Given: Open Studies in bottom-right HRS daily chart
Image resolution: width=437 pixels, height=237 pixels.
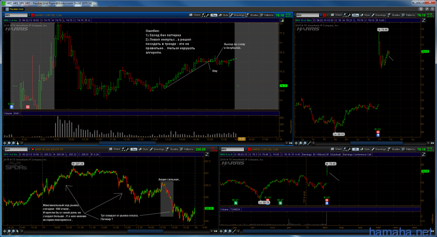Looking at the screenshot, I should pos(394,149).
